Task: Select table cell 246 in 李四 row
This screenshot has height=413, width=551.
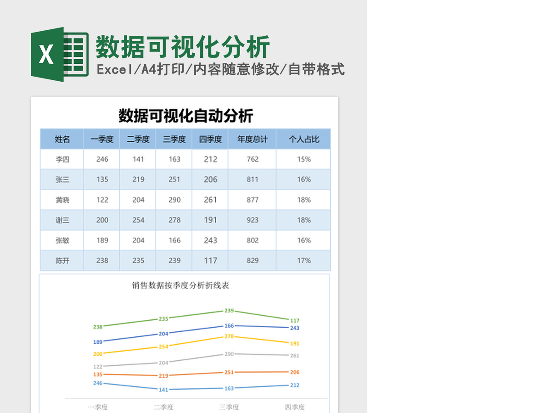Action: pos(102,159)
